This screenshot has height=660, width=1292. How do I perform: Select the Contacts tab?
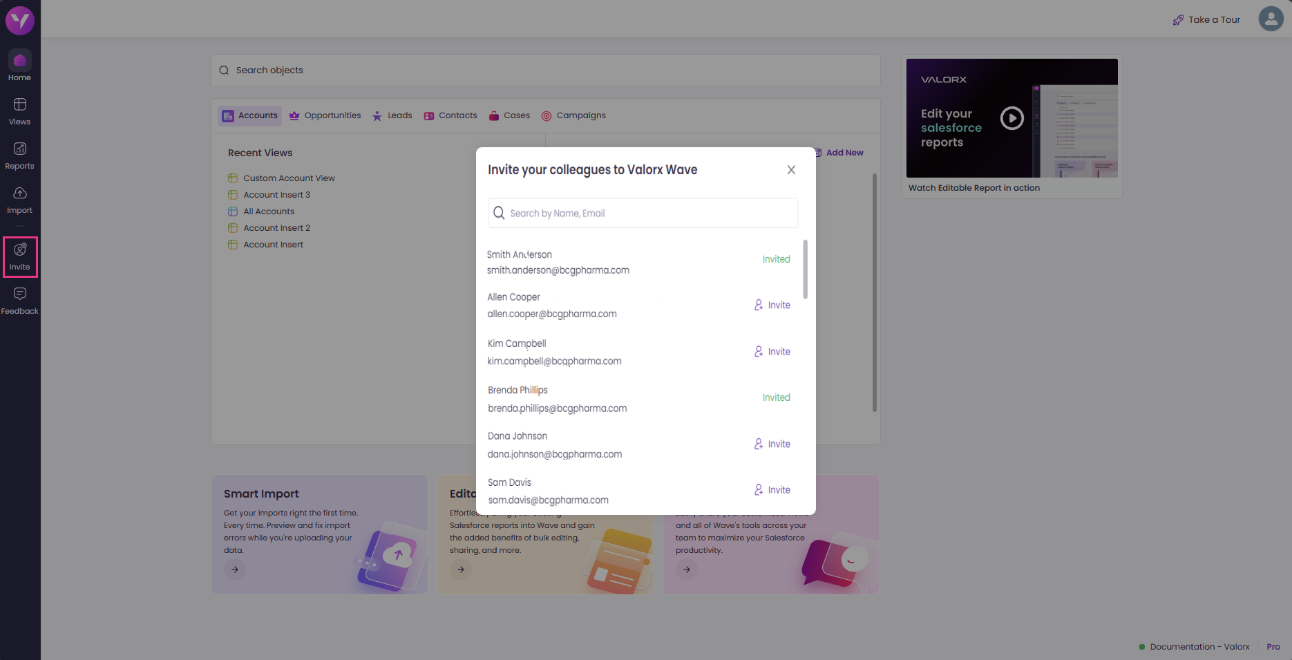[x=450, y=115]
